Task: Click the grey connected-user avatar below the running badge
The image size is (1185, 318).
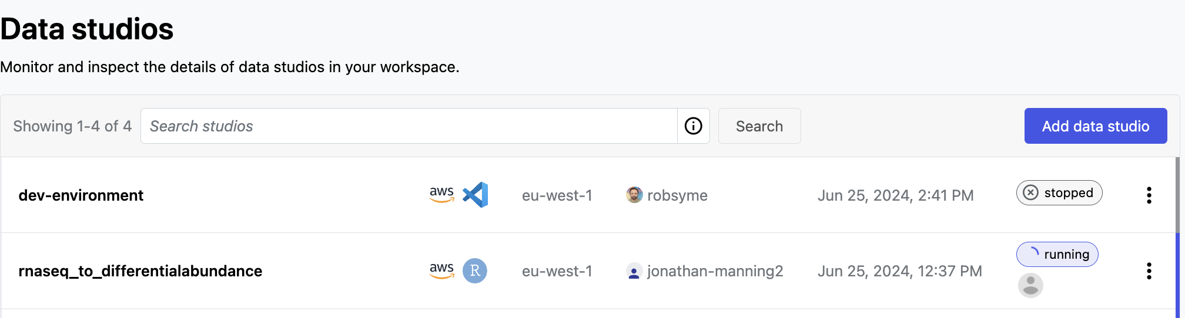Action: pos(1030,286)
